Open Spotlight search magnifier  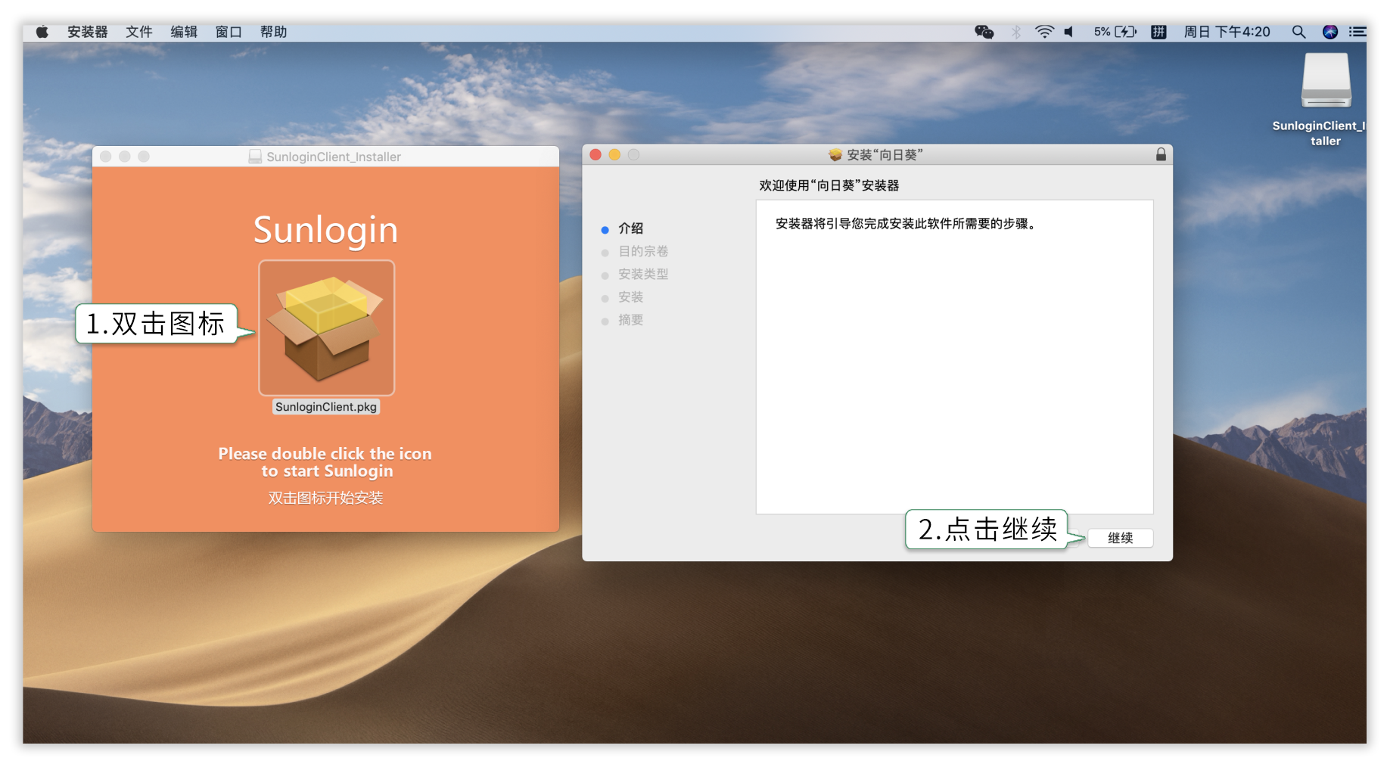coord(1298,32)
